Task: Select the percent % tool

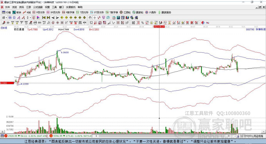Action: coord(143,23)
